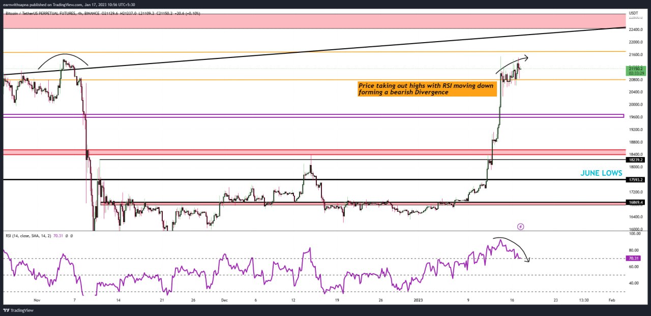
Task: Click the 20400.0 price axis label
Action: coord(636,92)
